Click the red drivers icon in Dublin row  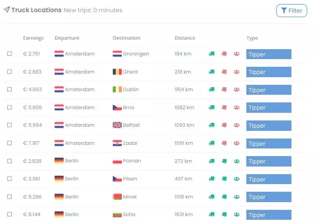236,90
